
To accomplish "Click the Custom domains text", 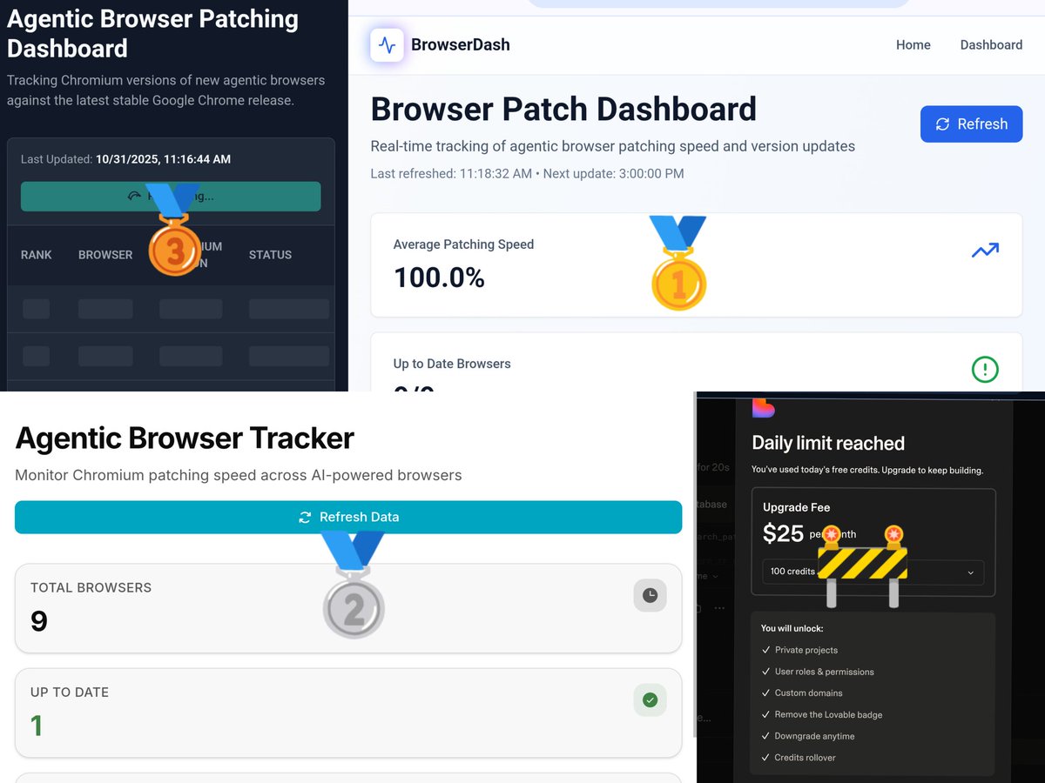I will tap(809, 693).
